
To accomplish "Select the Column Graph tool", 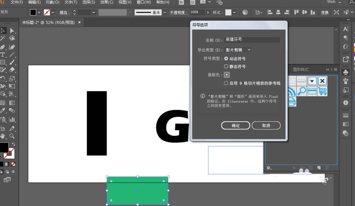I will (x=12, y=119).
